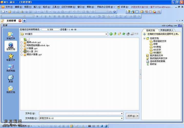Click the font color A icon in formatting toolbar
Image resolution: width=184 pixels, height=128 pixels.
109,16
